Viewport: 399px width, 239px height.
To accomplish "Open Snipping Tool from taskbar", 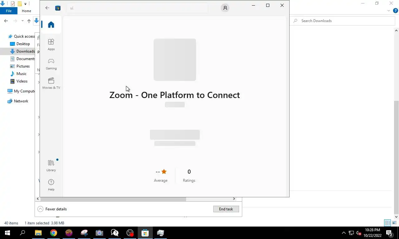I will pos(84,233).
